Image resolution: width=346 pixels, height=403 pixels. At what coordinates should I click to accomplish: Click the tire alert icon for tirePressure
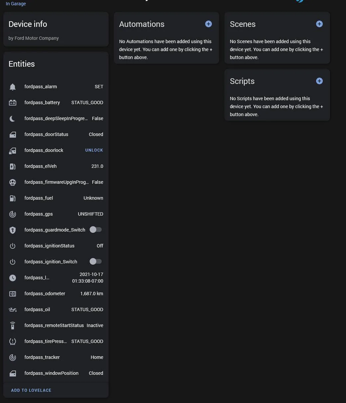pyautogui.click(x=13, y=341)
